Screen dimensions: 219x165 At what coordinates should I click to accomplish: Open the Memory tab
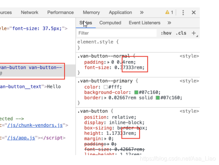pos(91,12)
